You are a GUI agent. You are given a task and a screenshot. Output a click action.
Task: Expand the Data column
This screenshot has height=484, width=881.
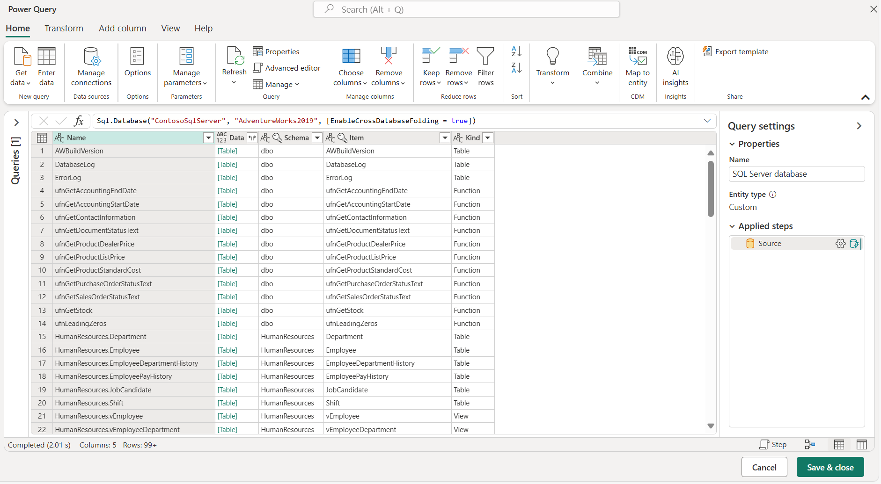coord(252,138)
